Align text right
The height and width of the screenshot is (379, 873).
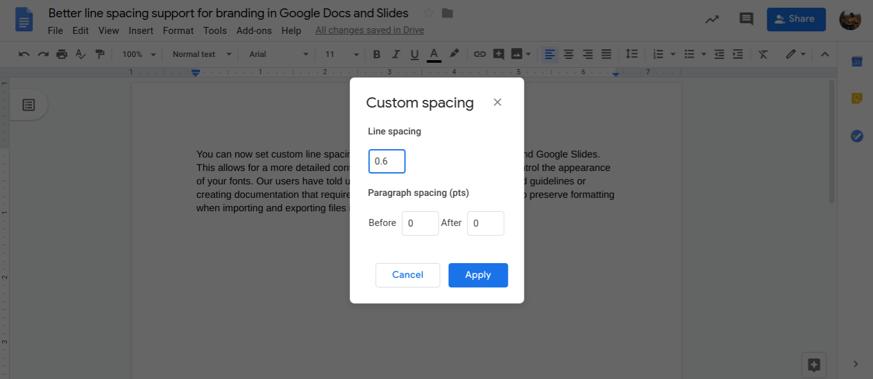tap(588, 54)
